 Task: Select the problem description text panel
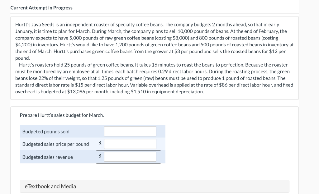pos(154,58)
